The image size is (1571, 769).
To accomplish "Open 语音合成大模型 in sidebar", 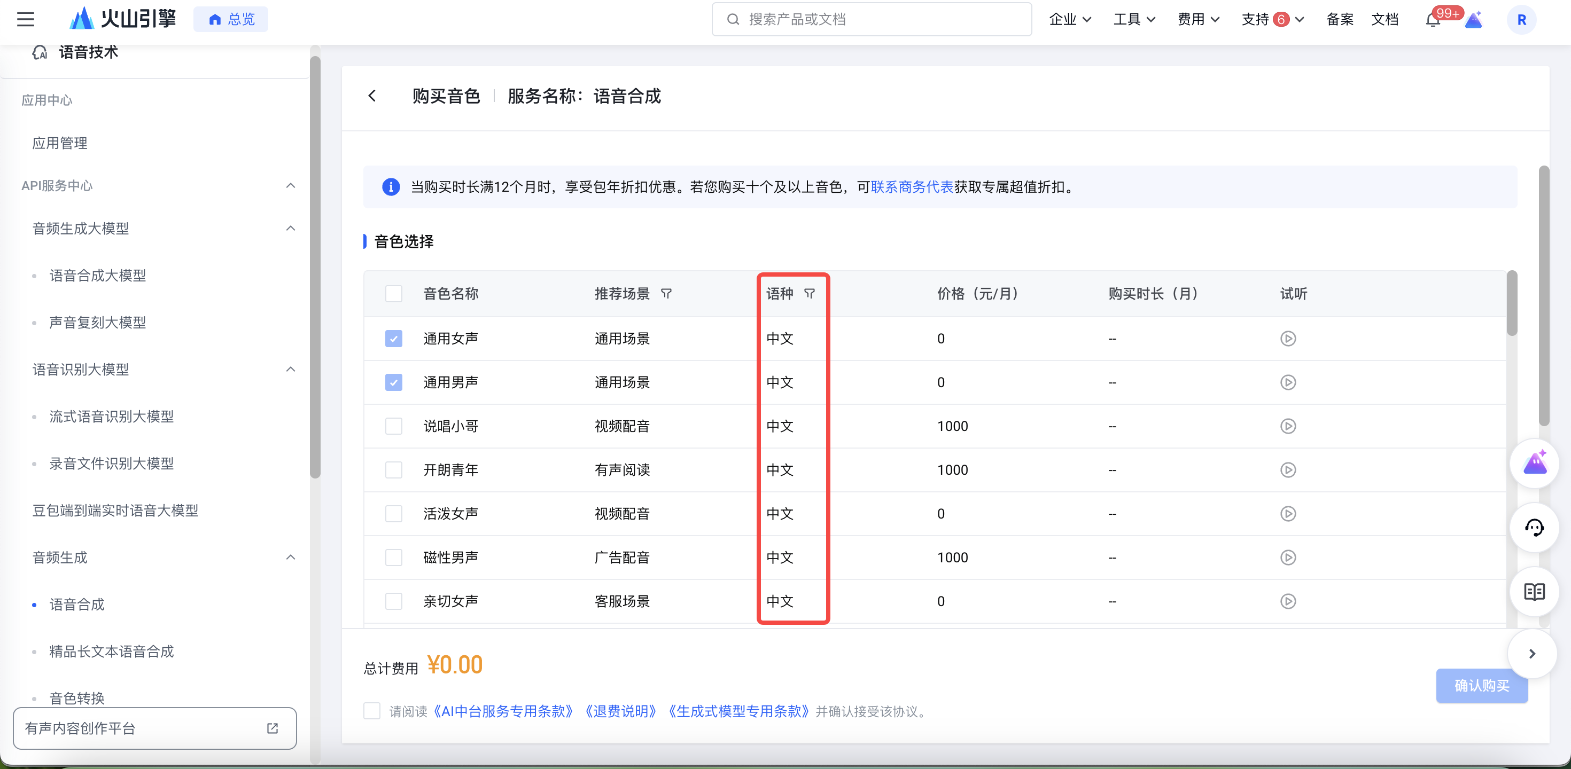I will tap(98, 276).
